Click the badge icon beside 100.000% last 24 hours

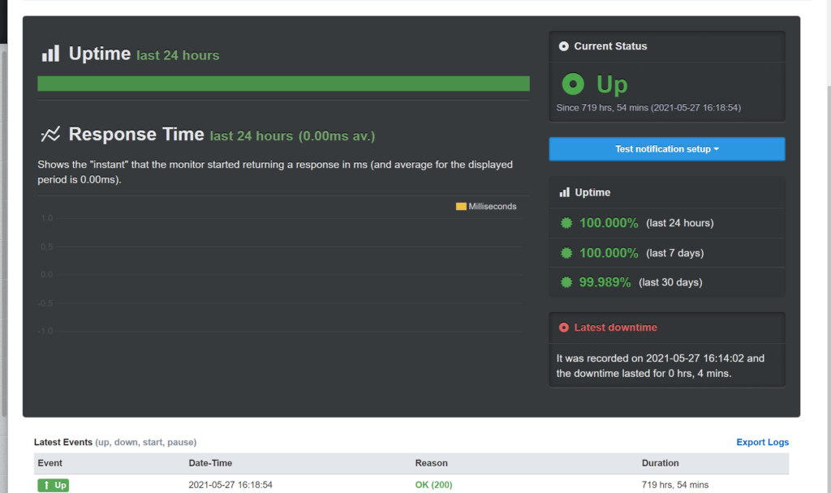tap(566, 222)
